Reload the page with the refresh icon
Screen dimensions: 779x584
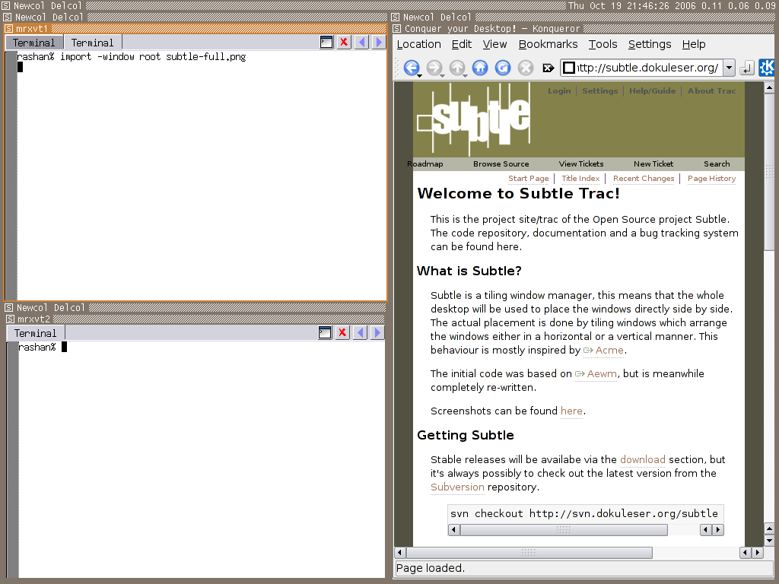[503, 68]
